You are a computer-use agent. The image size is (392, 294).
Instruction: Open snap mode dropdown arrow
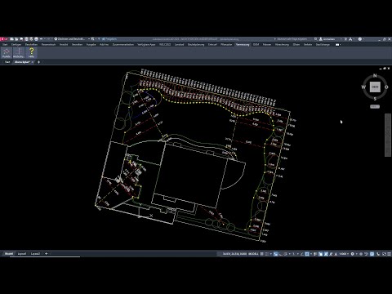[x=270, y=254]
